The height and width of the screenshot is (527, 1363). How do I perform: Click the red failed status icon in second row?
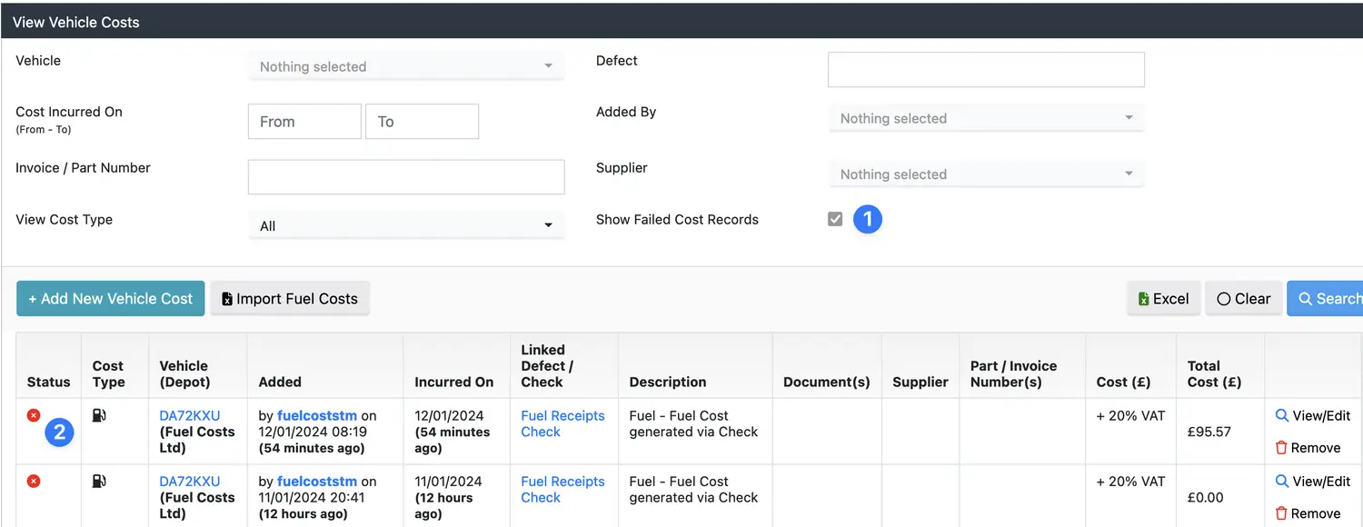pyautogui.click(x=34, y=481)
